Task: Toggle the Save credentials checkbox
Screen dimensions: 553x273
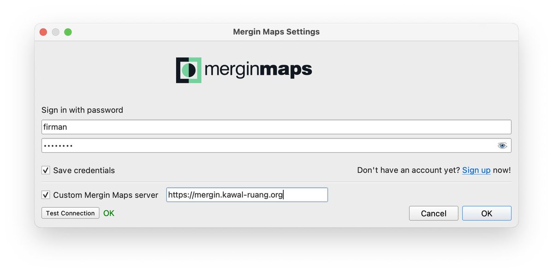Action: tap(46, 170)
